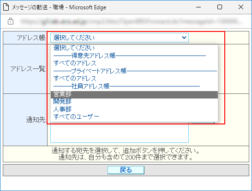This screenshot has width=252, height=191.
Task: Minimize the メッセージの転送 window
Action: click(x=198, y=7)
